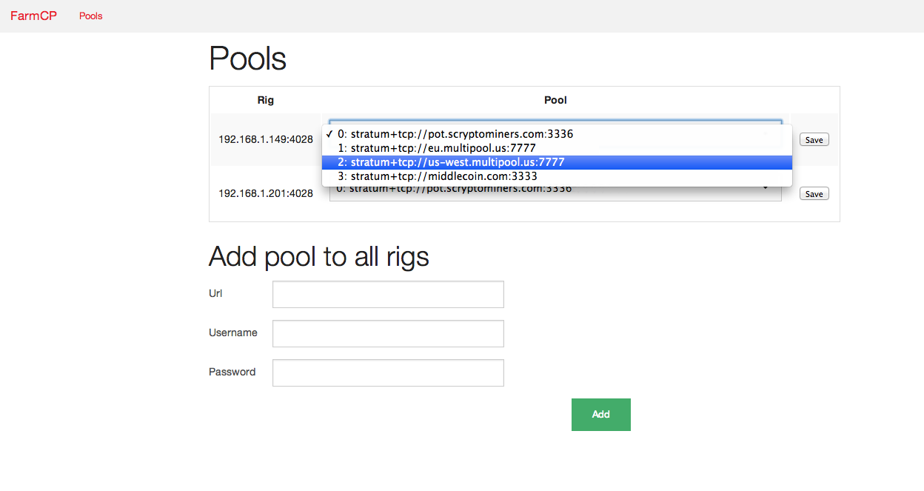Screen dimensions: 924x491
Task: Click rig address 192.168.1.149:4028
Action: coord(266,139)
